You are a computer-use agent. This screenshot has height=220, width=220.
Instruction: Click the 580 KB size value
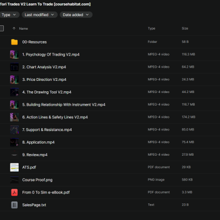[187, 180]
